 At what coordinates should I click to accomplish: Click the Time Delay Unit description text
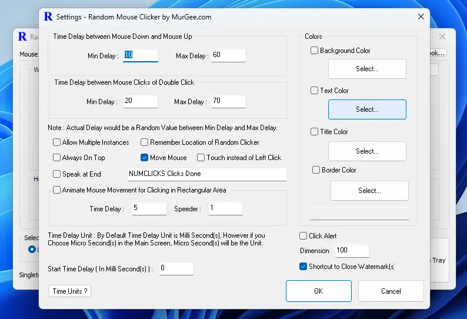click(156, 239)
